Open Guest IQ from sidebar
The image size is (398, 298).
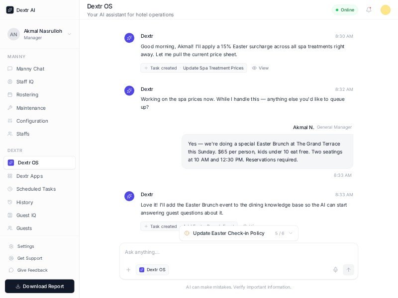(x=26, y=215)
